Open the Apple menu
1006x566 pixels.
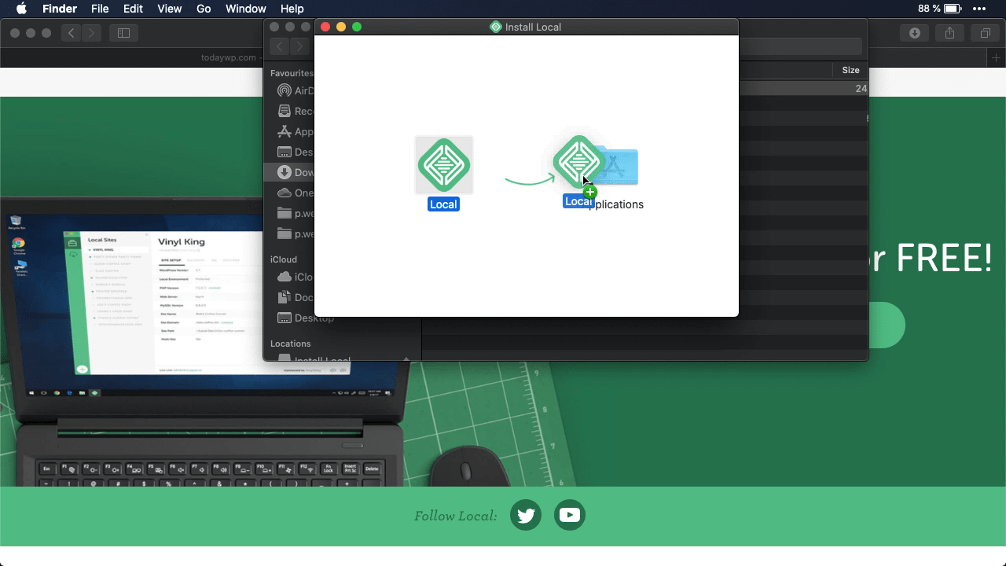[21, 9]
